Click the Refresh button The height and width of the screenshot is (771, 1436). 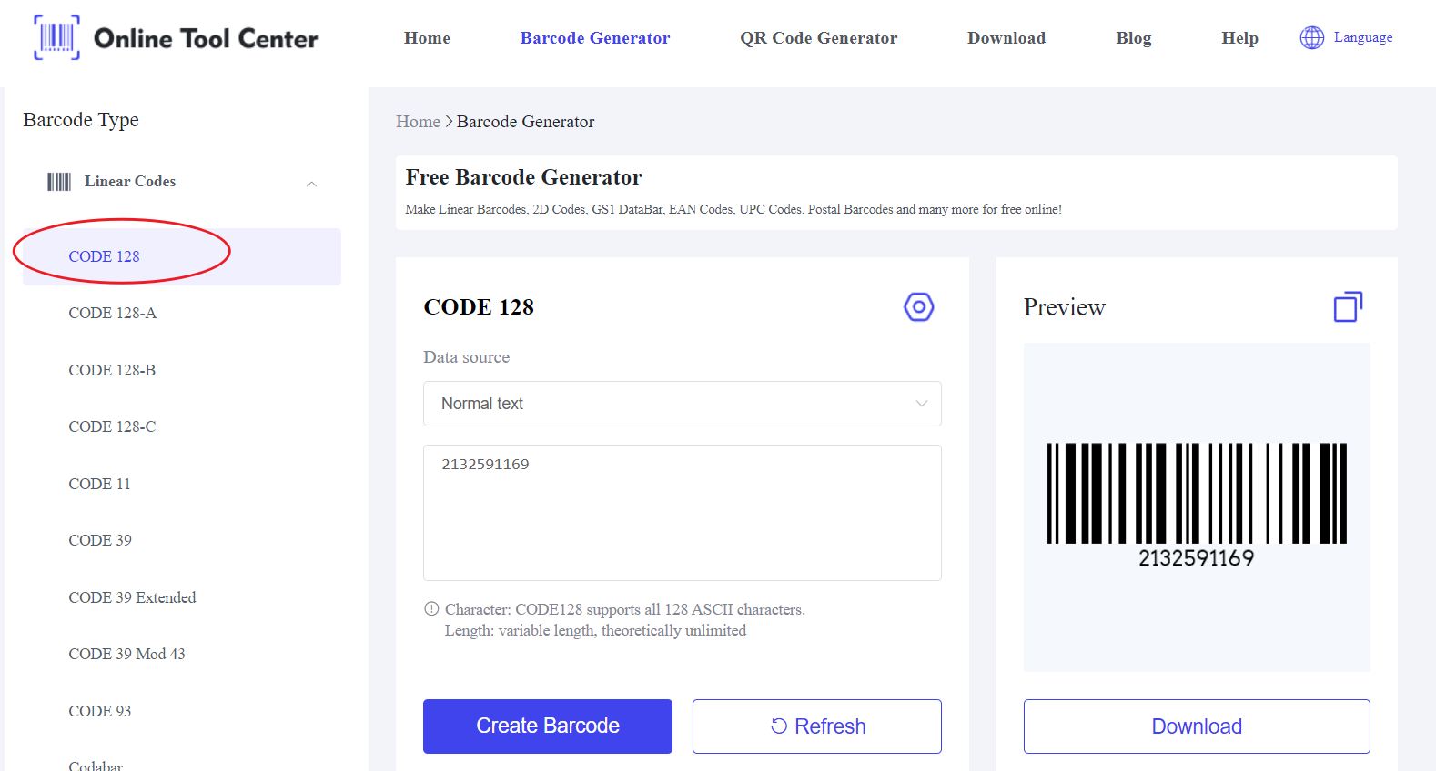[x=816, y=726]
